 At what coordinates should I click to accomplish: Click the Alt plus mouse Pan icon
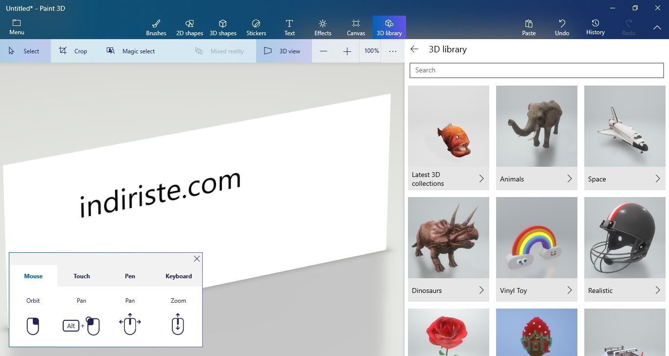coord(81,326)
